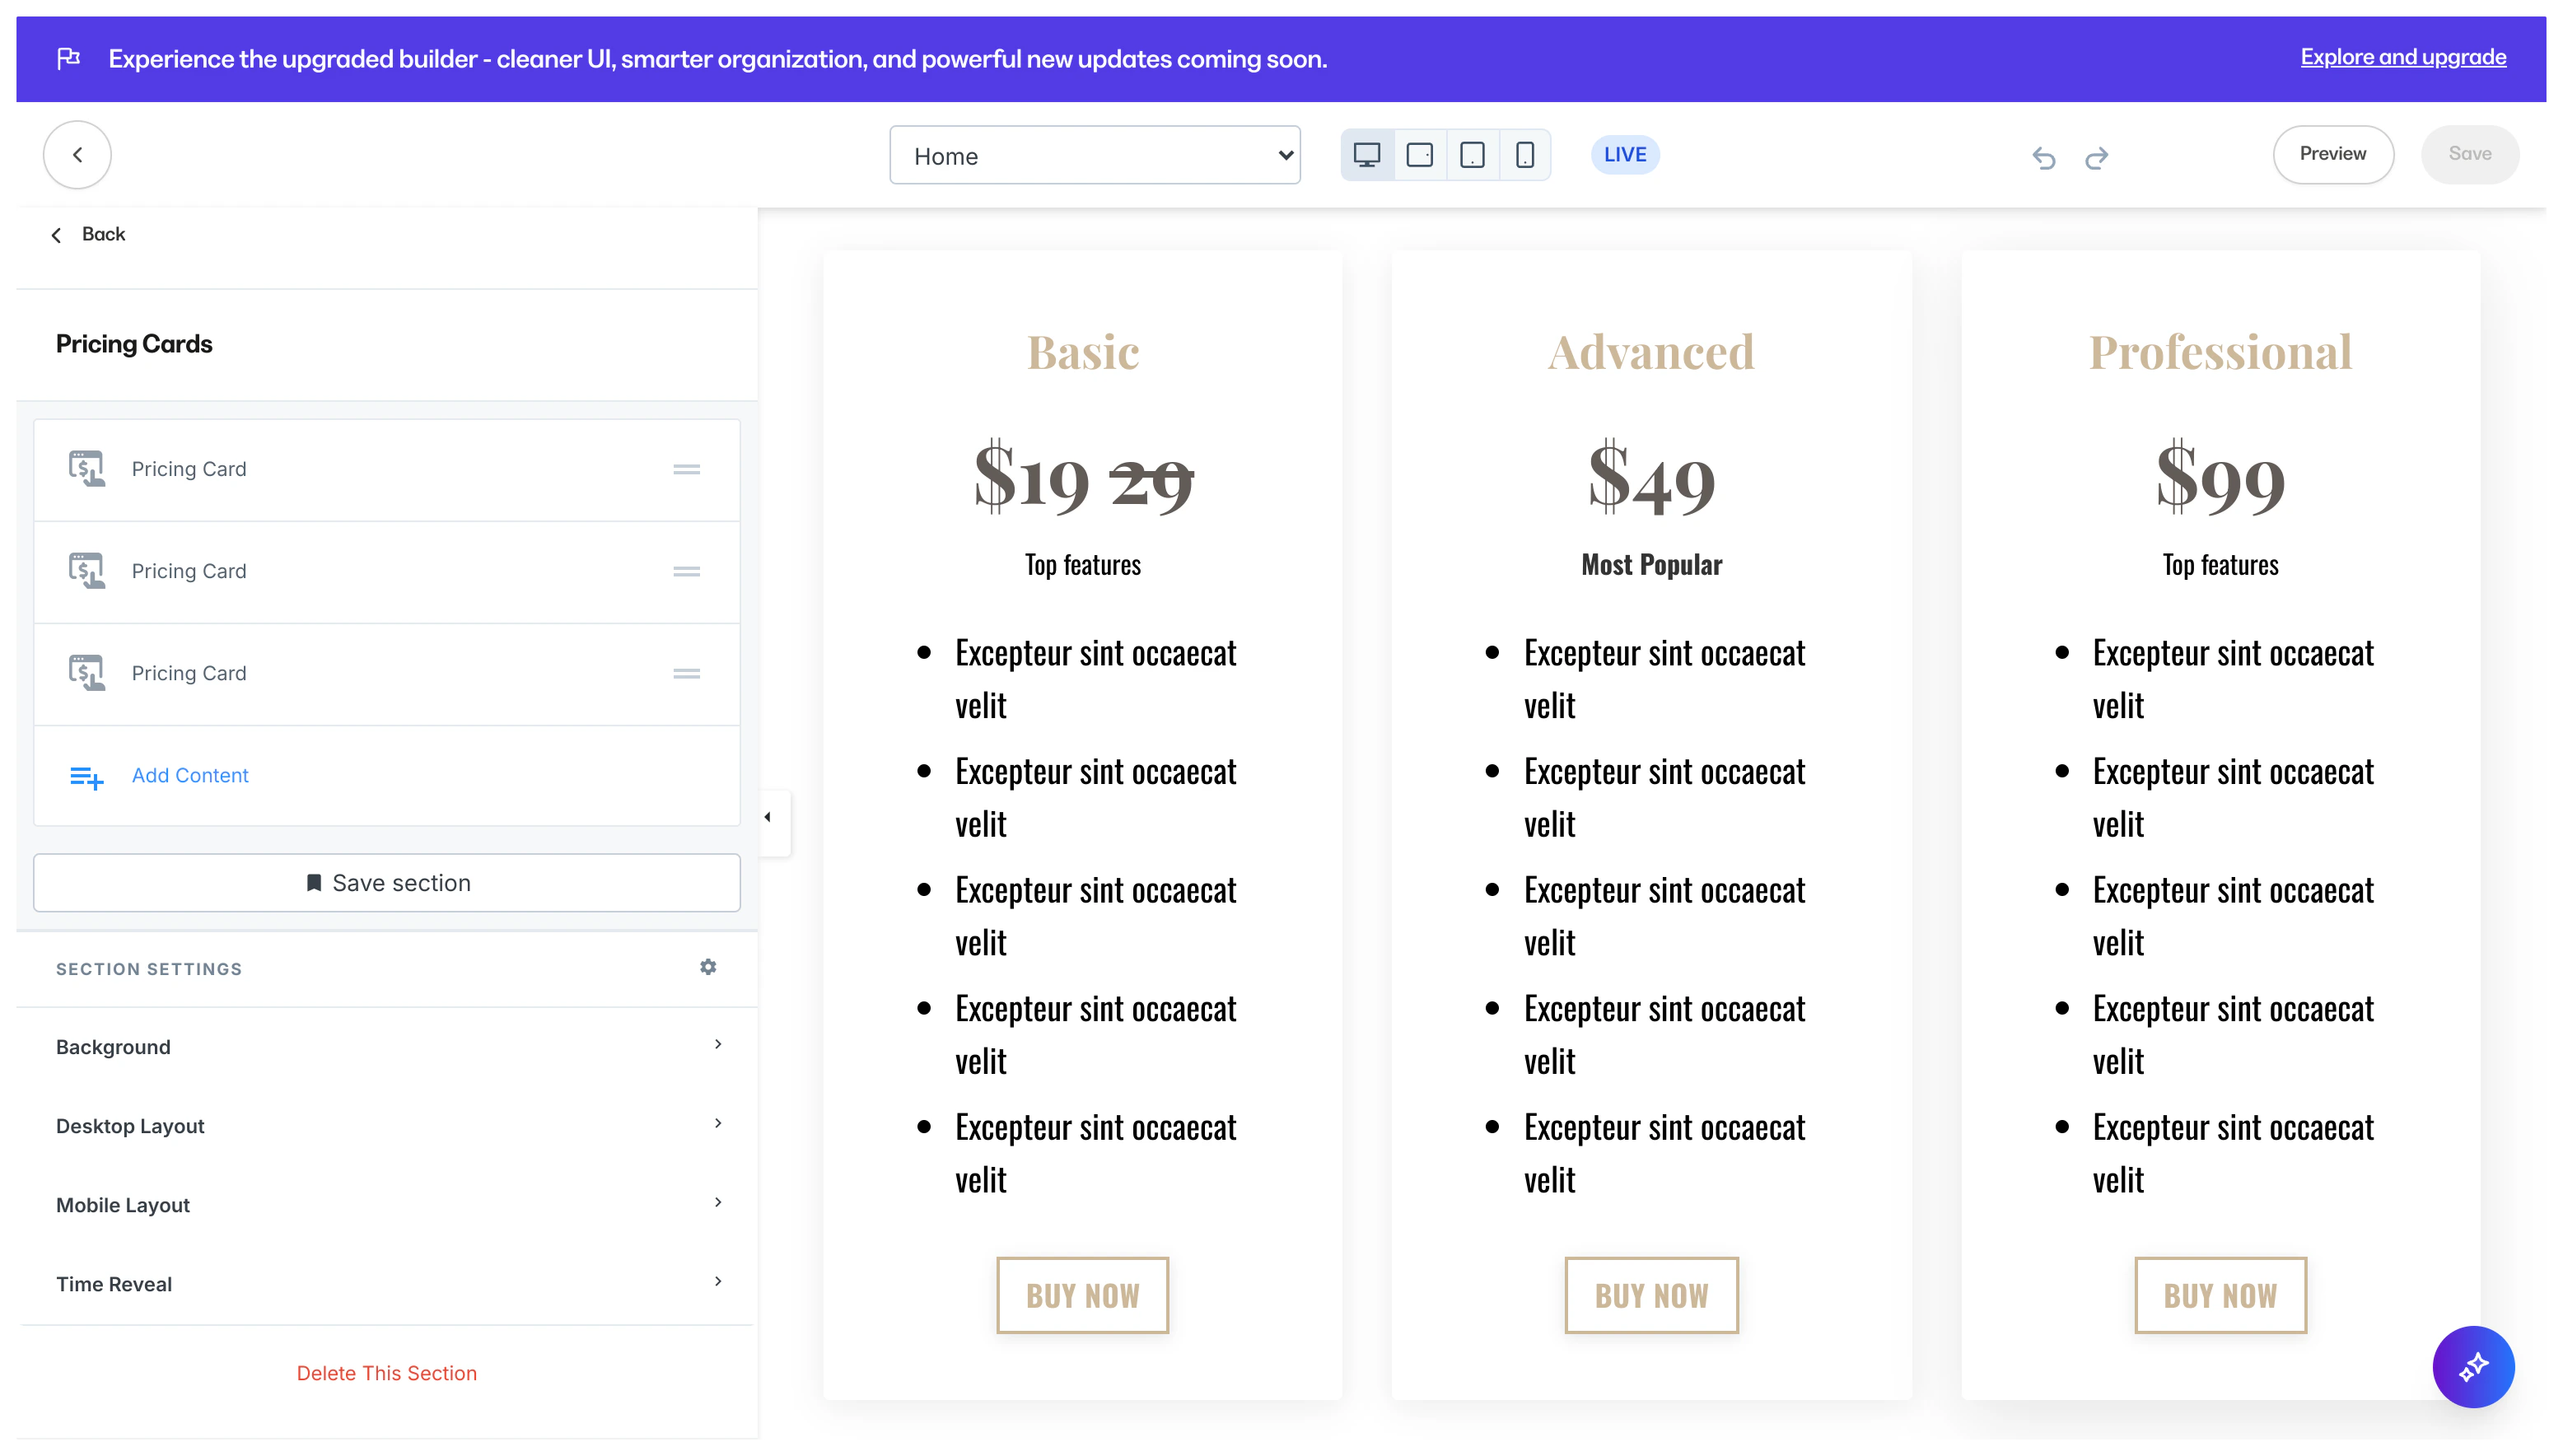Select the second Pricing Card item
2563x1456 pixels.
coord(189,571)
